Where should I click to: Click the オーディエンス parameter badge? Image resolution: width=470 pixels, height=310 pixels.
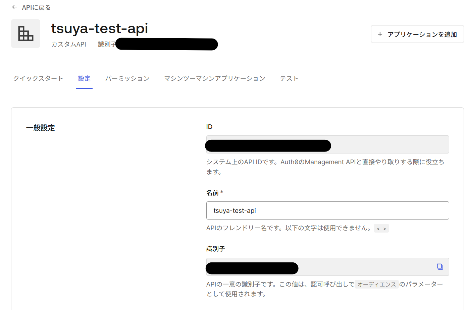click(x=377, y=284)
